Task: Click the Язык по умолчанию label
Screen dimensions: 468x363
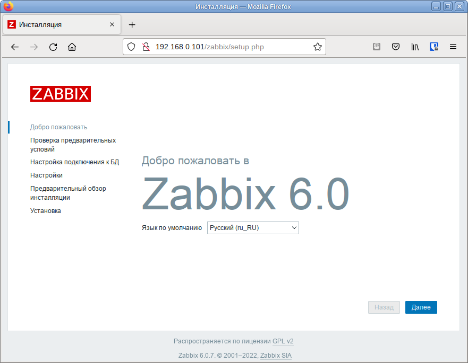Action: click(x=172, y=228)
